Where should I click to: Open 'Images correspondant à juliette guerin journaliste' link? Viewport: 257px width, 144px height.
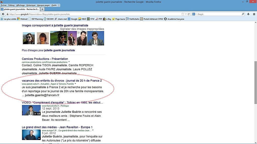[x=55, y=25]
